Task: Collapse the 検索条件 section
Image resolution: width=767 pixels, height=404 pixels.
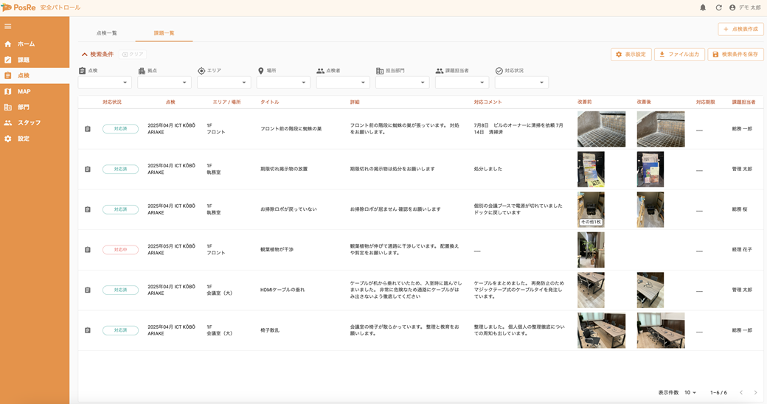Action: [97, 55]
